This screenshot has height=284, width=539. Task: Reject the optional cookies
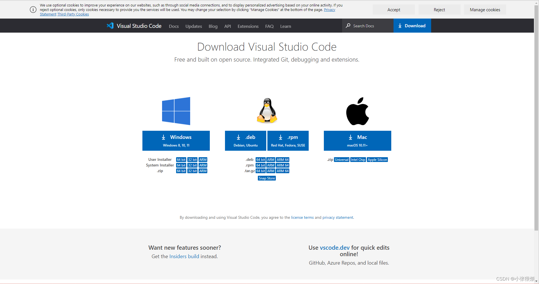pos(439,10)
